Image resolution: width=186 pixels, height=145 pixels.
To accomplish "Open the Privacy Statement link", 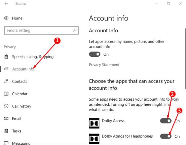I will 104,65.
